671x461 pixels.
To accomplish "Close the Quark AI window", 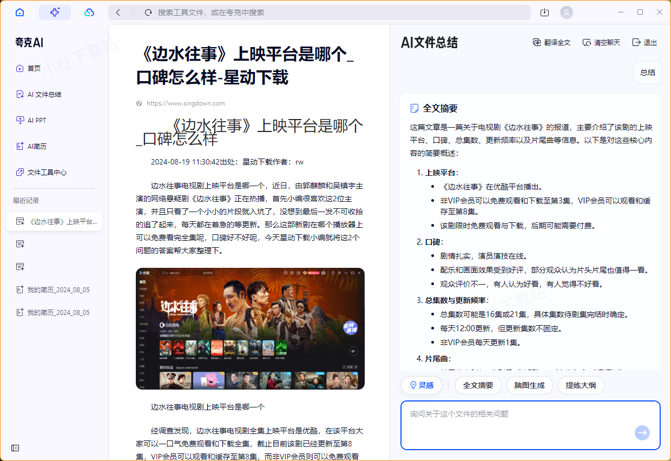I will pyautogui.click(x=660, y=12).
